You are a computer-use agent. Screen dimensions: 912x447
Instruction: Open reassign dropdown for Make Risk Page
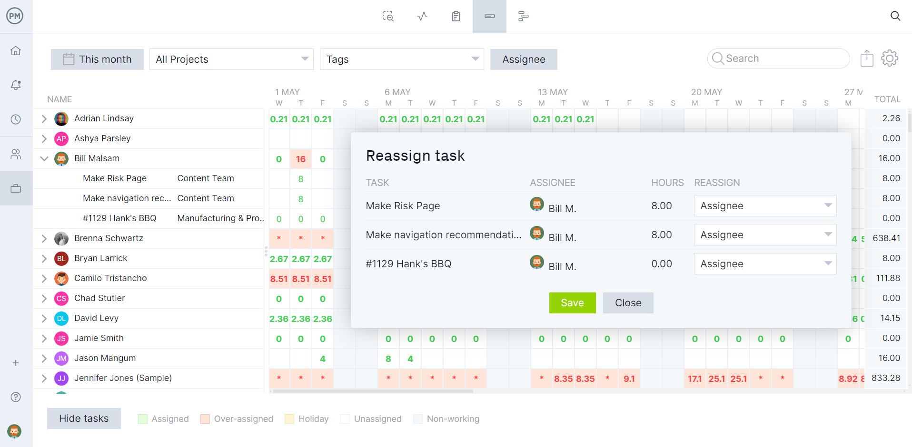pos(765,206)
